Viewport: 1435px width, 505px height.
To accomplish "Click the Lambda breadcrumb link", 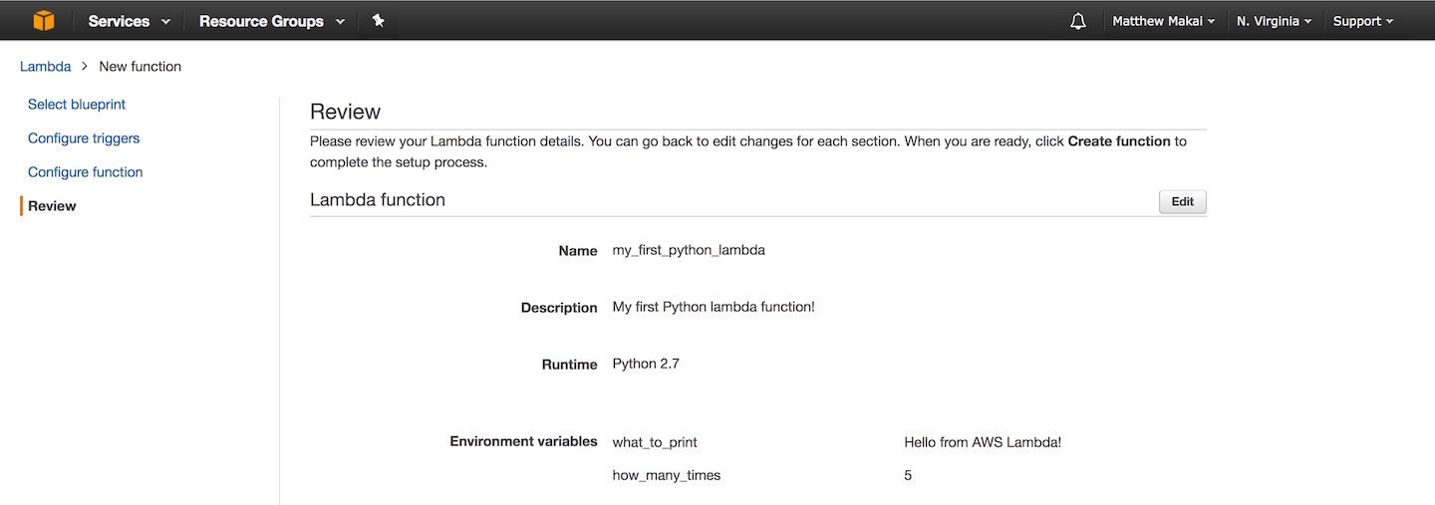I will 45,67.
